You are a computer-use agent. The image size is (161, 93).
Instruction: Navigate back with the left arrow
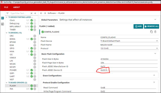point(41,13)
